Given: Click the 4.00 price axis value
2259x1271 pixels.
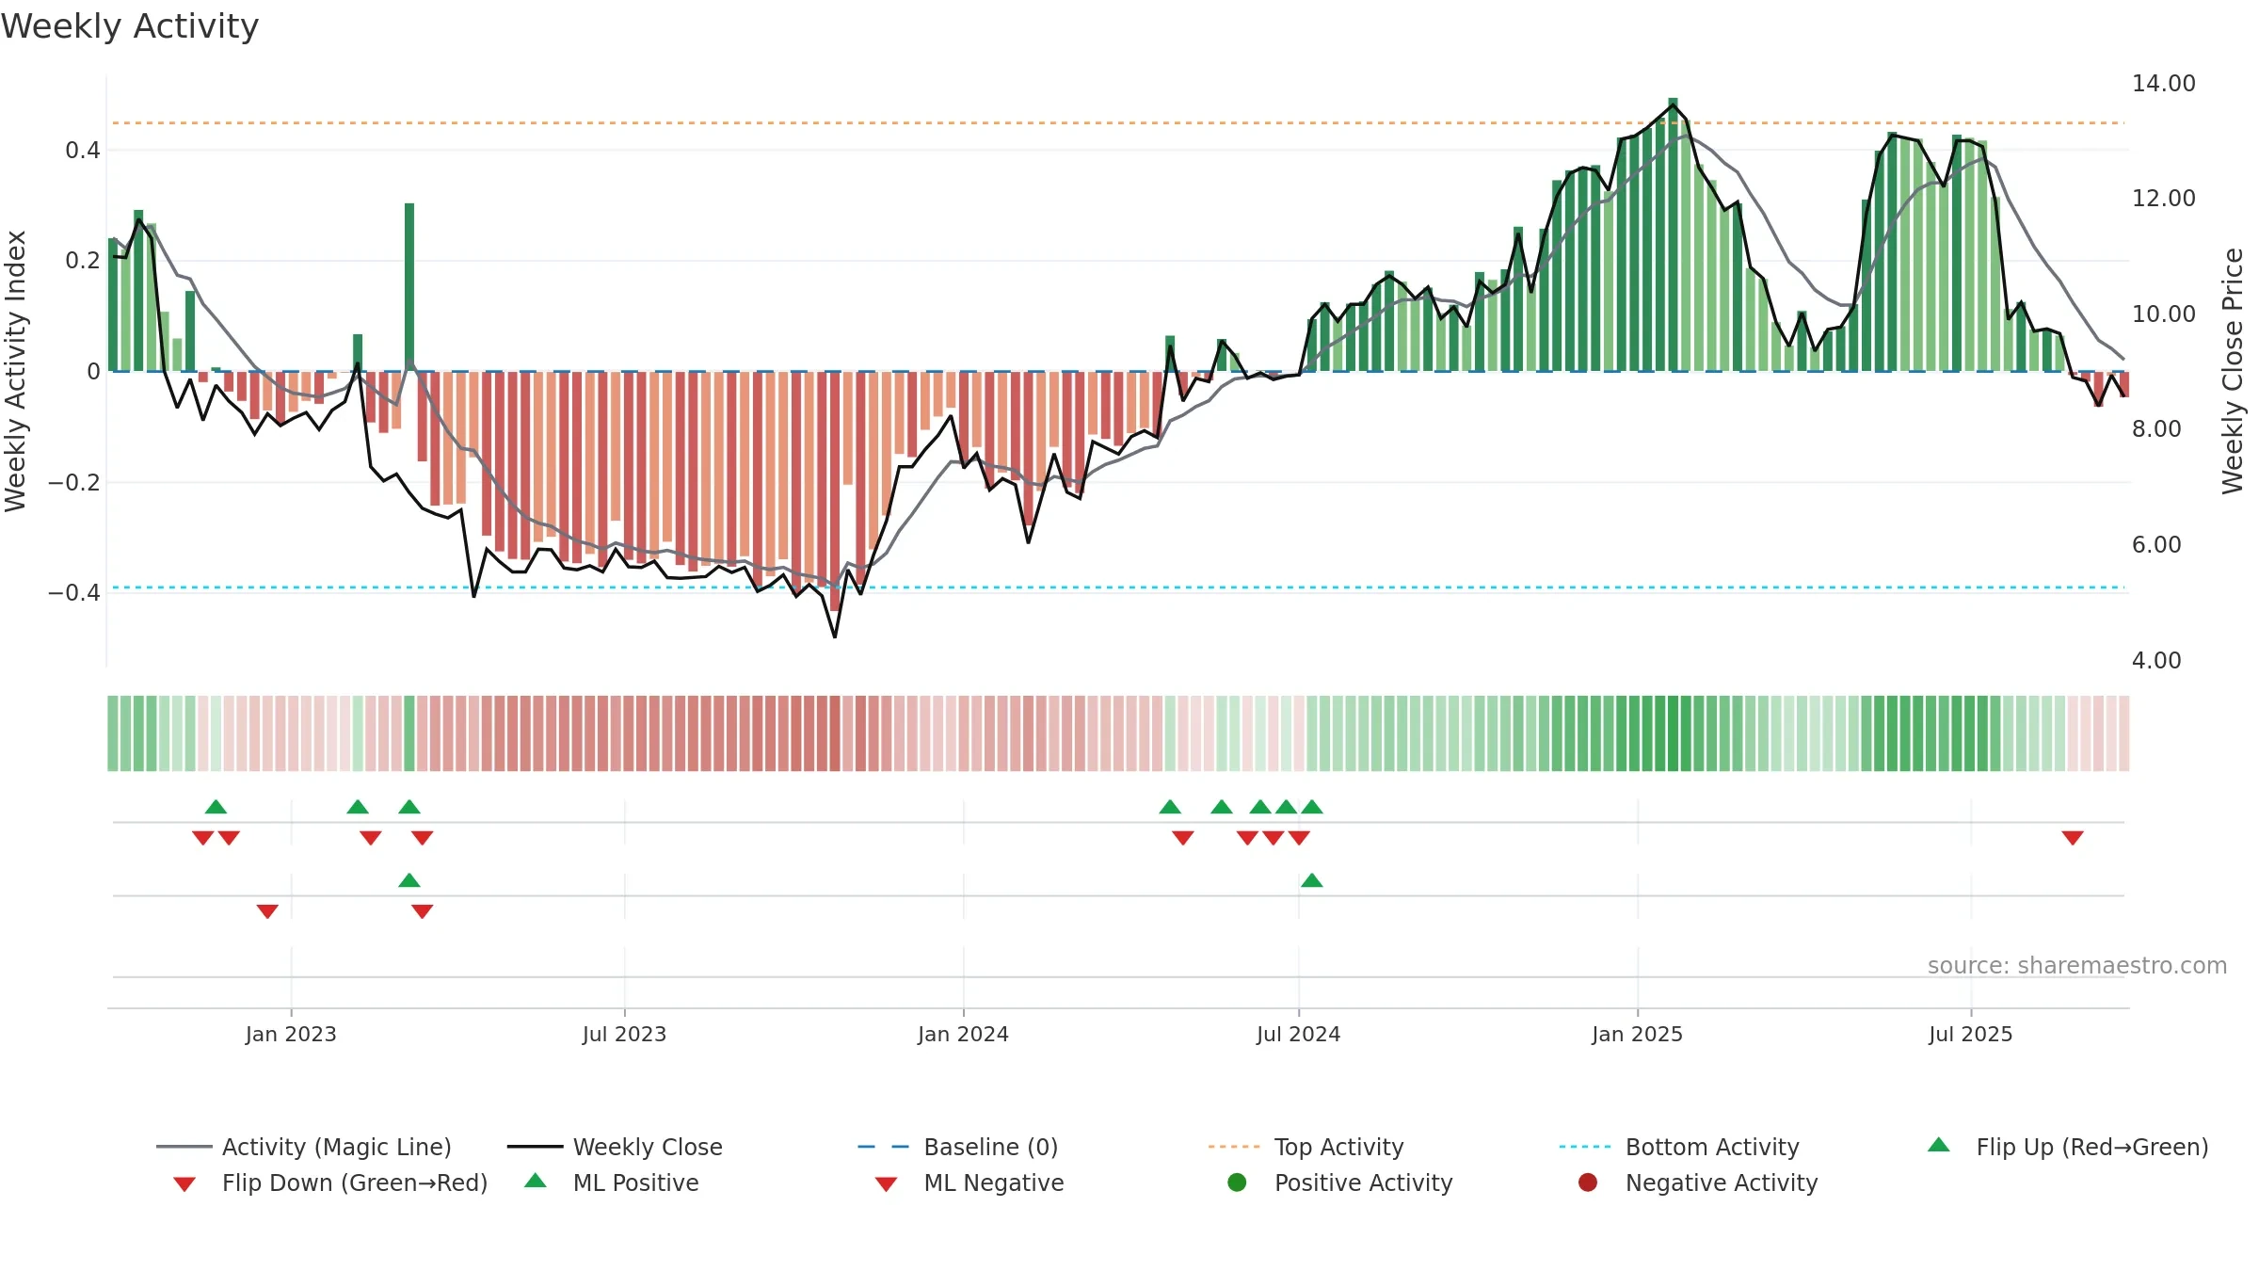Looking at the screenshot, I should (x=2155, y=661).
